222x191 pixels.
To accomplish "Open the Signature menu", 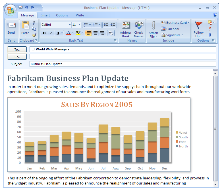I will [172, 35].
